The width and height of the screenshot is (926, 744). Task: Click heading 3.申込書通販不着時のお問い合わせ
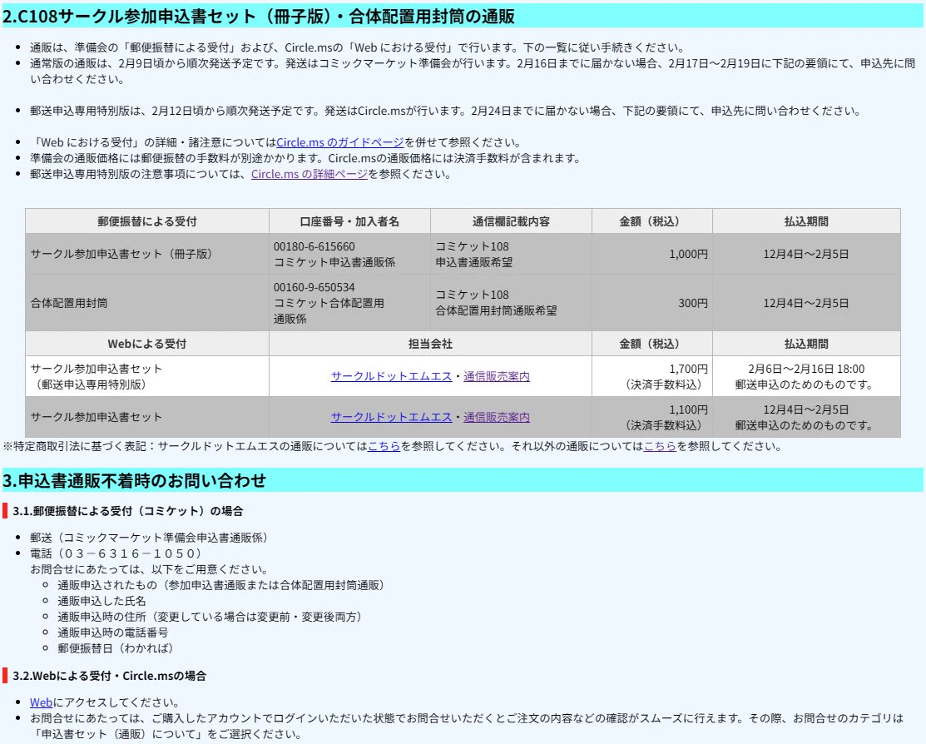coord(463,480)
